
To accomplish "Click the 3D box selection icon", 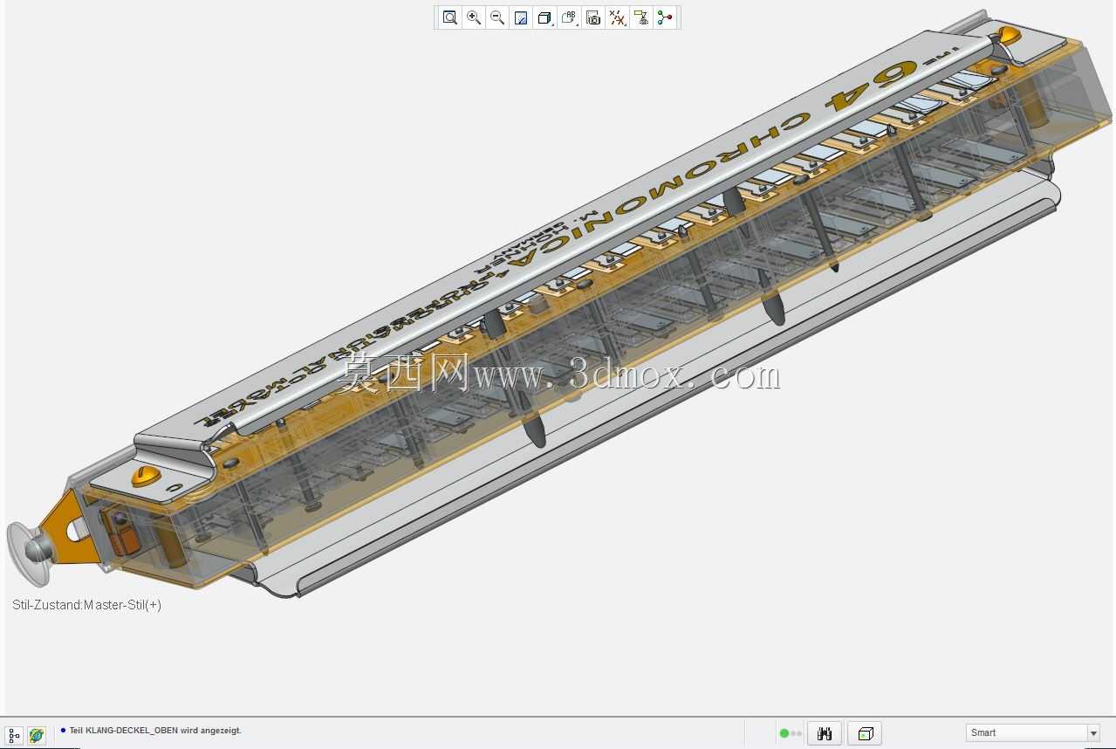I will (865, 733).
